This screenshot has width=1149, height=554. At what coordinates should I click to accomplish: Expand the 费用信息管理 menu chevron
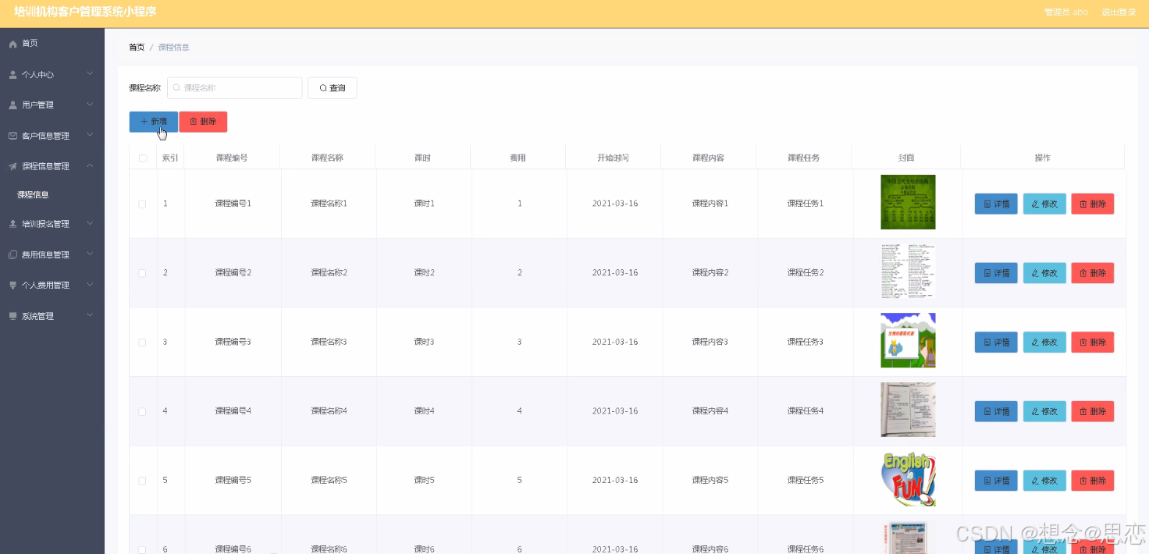coord(90,254)
